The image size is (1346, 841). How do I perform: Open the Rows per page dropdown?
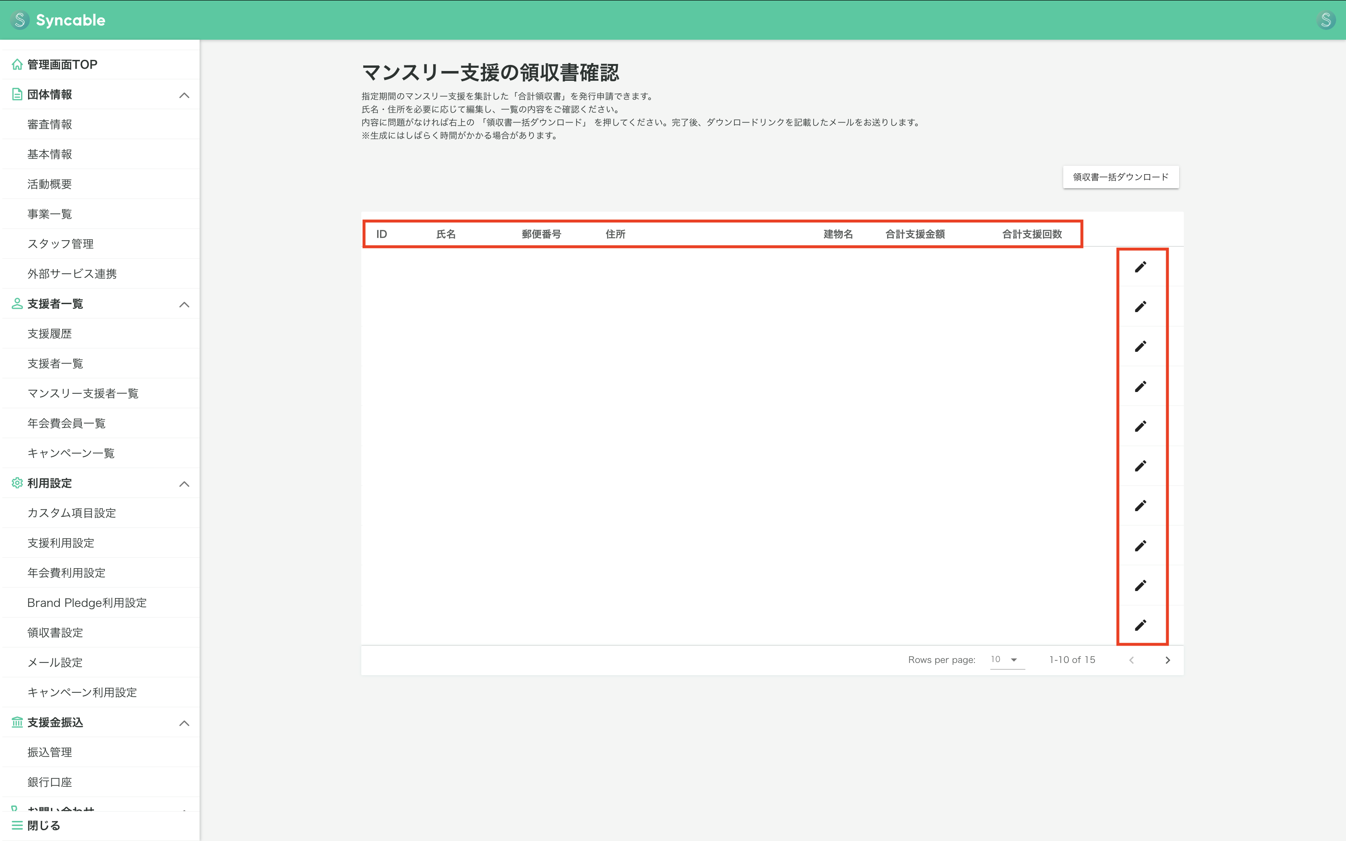tap(1006, 660)
